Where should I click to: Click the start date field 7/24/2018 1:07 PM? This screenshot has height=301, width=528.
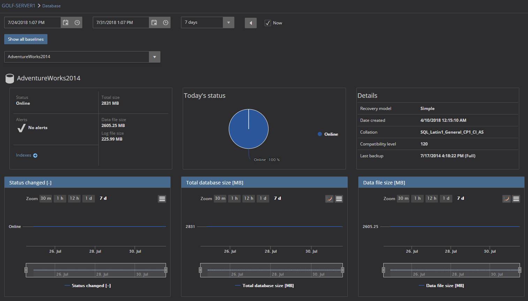point(32,23)
